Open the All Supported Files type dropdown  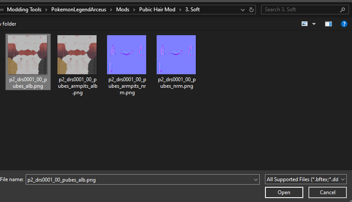[306, 179]
